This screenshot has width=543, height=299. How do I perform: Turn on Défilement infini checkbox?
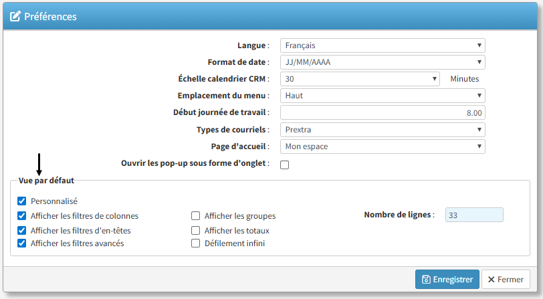[196, 243]
